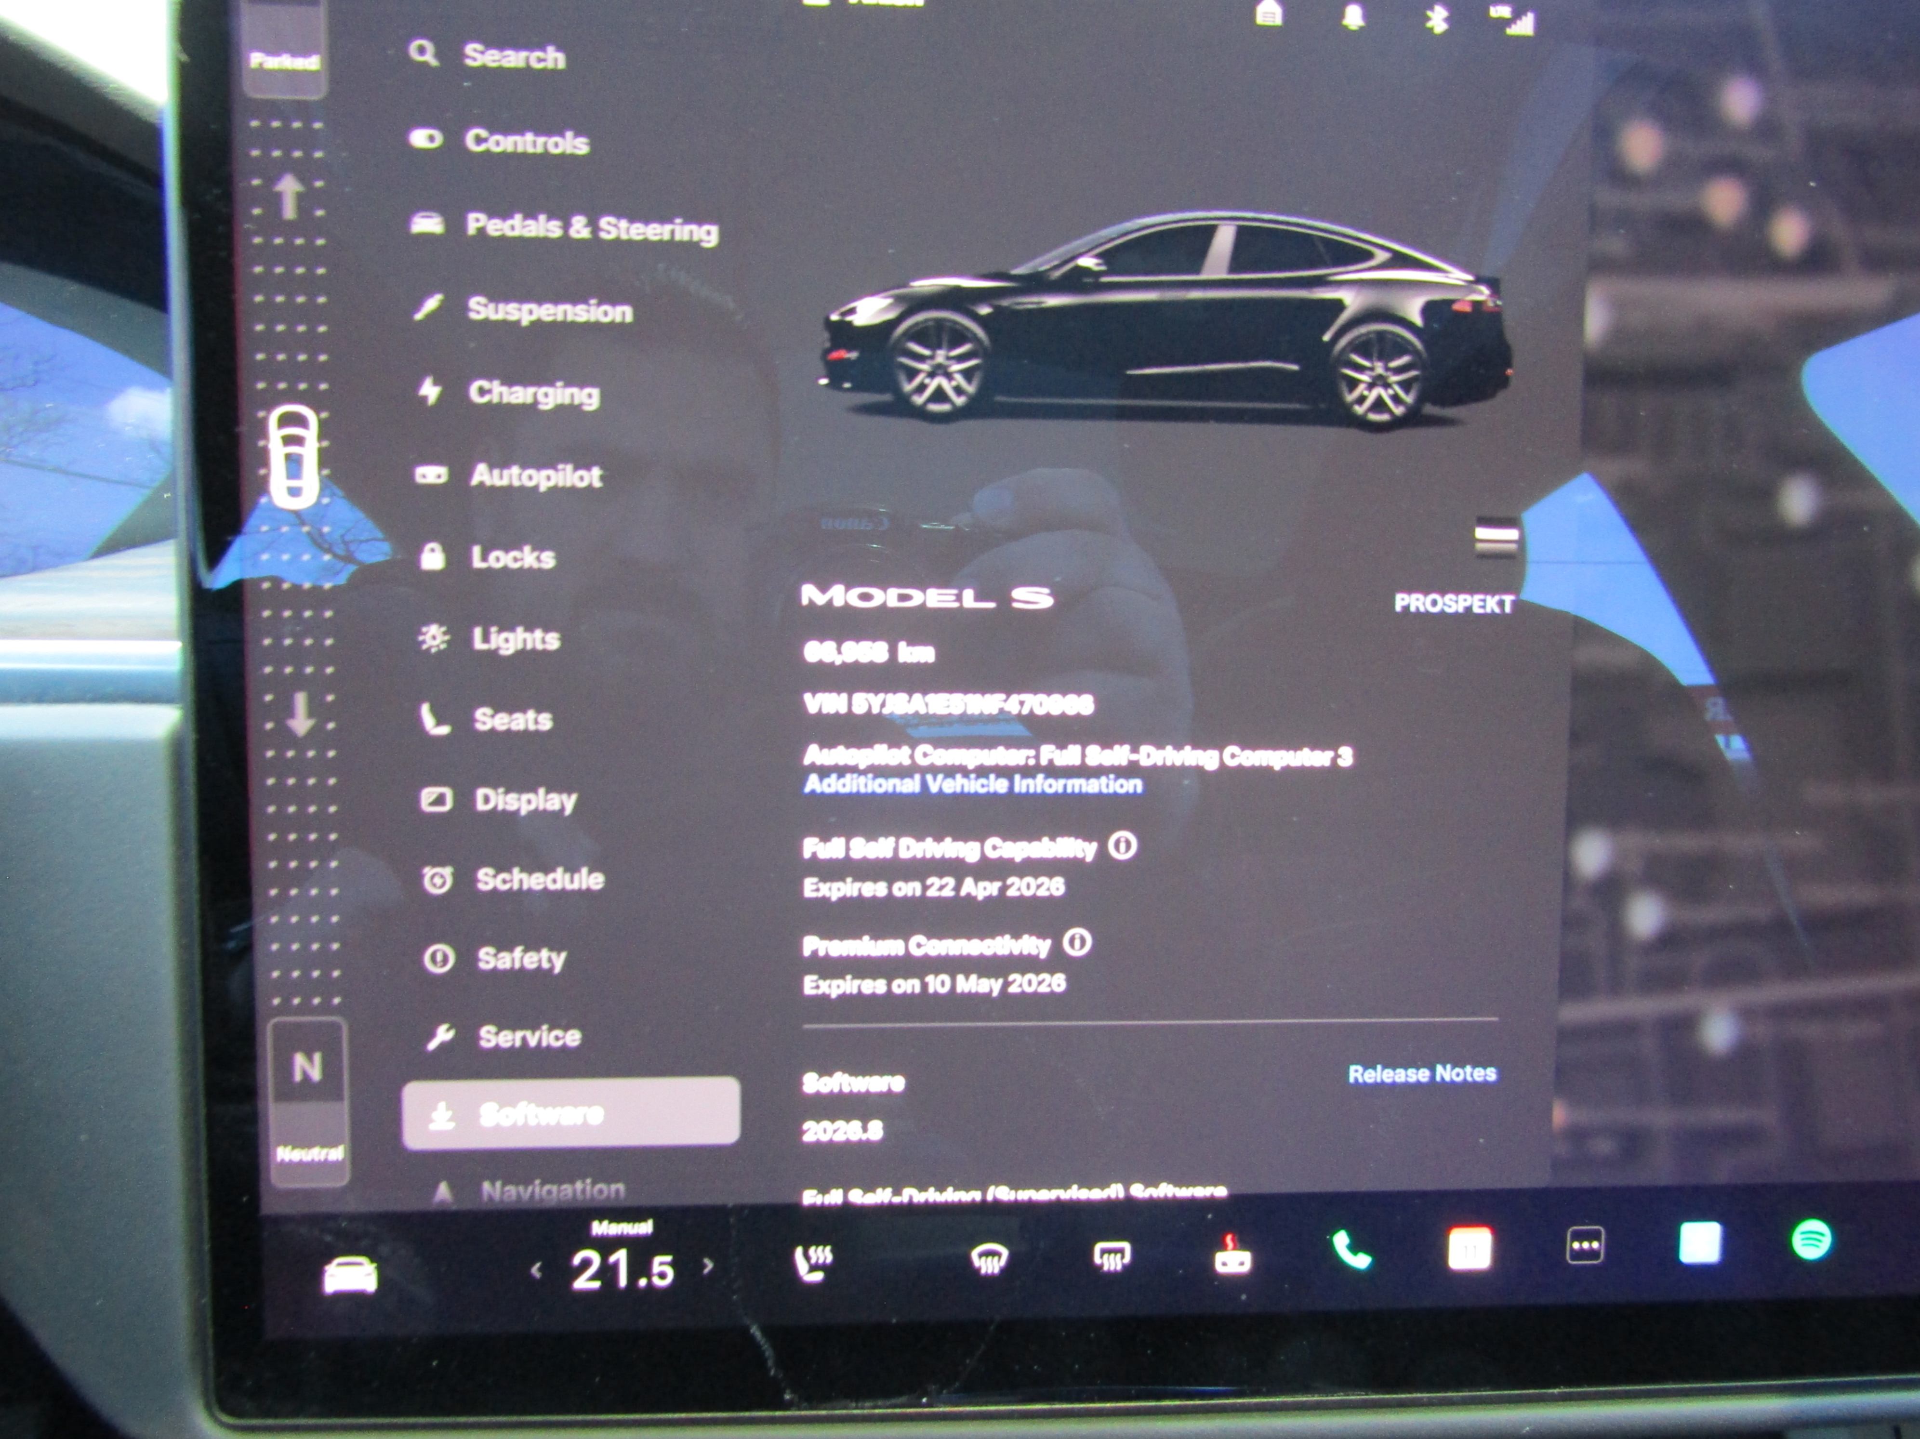Select the Charging menu item

[509, 393]
